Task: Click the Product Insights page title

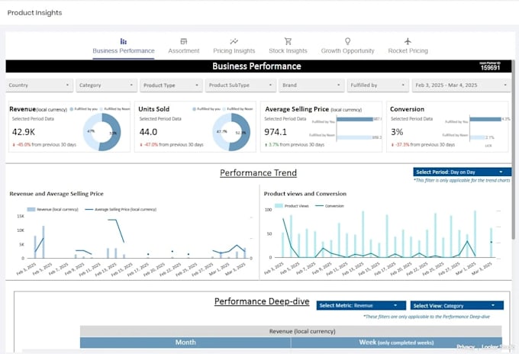Action: pyautogui.click(x=35, y=12)
